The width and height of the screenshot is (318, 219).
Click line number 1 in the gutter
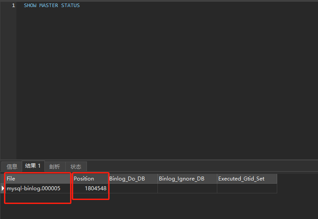[x=13, y=5]
